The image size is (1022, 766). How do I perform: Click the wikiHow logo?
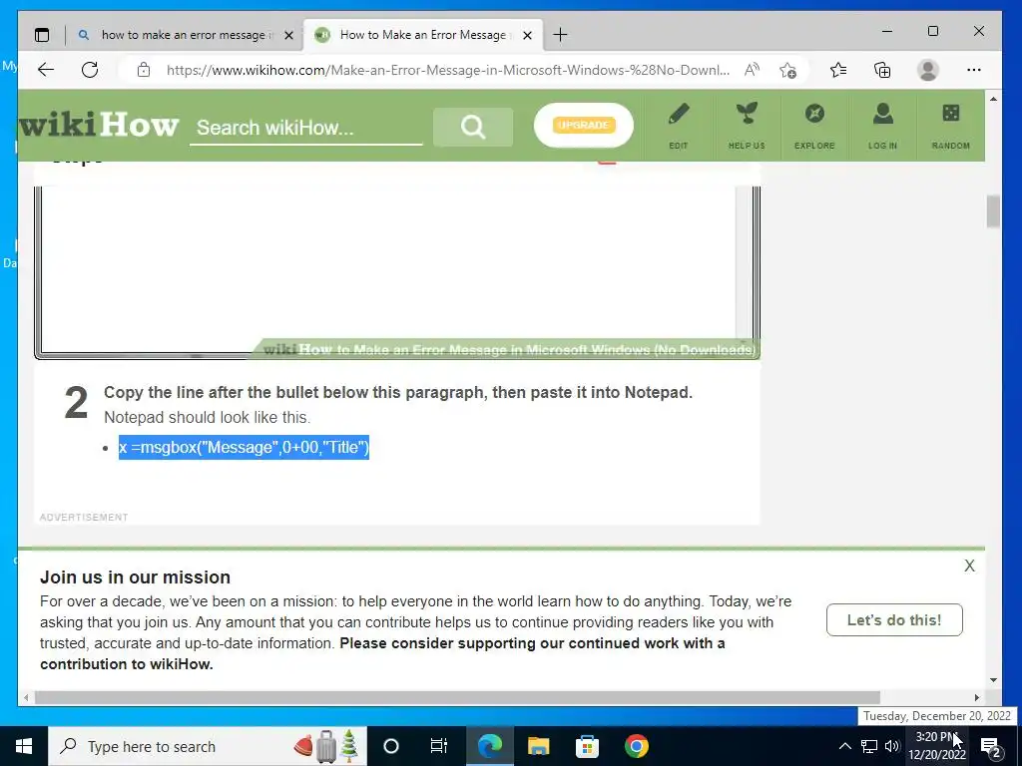coord(99,124)
